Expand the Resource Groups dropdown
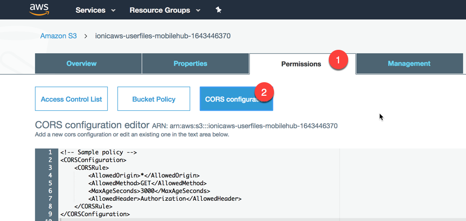466x221 pixels. pyautogui.click(x=165, y=10)
